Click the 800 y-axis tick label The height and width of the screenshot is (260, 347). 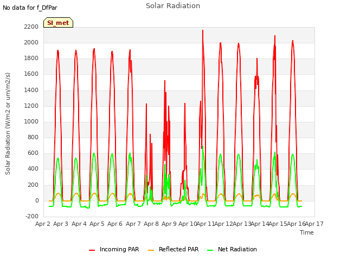[x=33, y=137]
